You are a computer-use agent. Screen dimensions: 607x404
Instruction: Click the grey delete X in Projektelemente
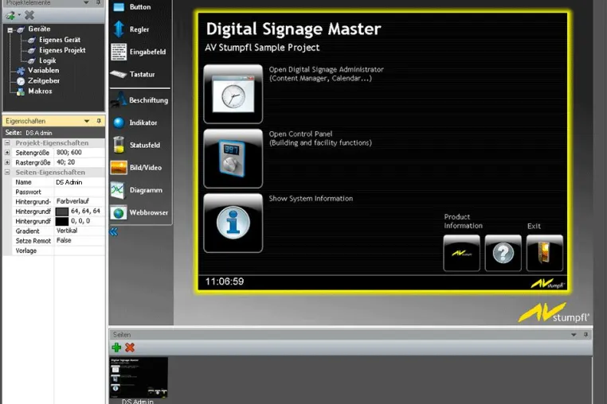click(x=29, y=15)
